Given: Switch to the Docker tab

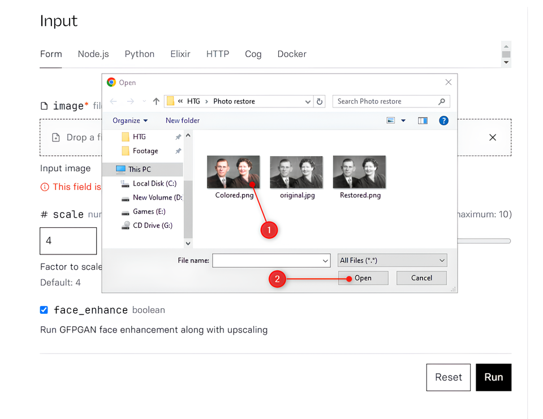Looking at the screenshot, I should 292,54.
